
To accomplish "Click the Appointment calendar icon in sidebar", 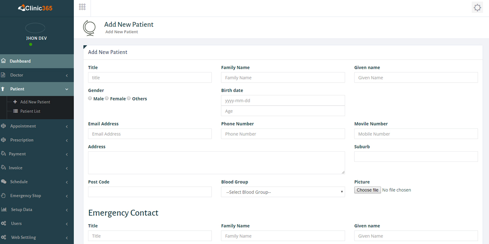I will pyautogui.click(x=4, y=126).
